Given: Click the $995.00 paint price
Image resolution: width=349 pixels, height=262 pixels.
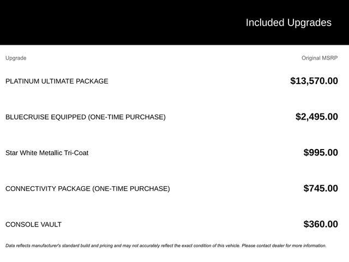Looking at the screenshot, I should pyautogui.click(x=321, y=153).
